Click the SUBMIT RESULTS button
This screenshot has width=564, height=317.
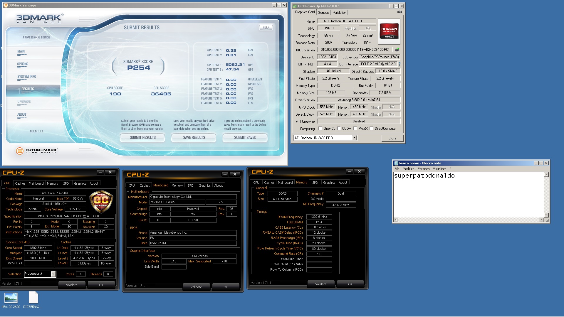tap(142, 137)
